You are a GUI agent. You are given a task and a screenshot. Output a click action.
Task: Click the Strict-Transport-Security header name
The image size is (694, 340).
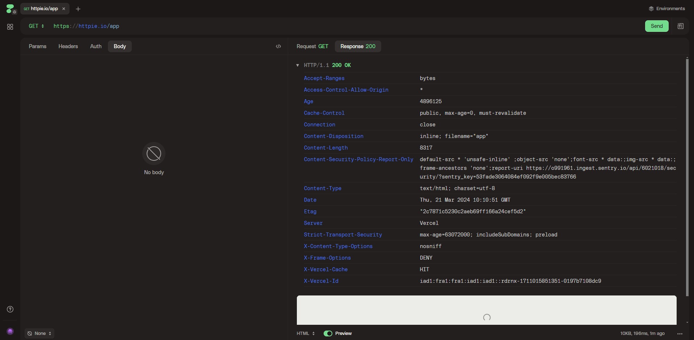pos(343,235)
